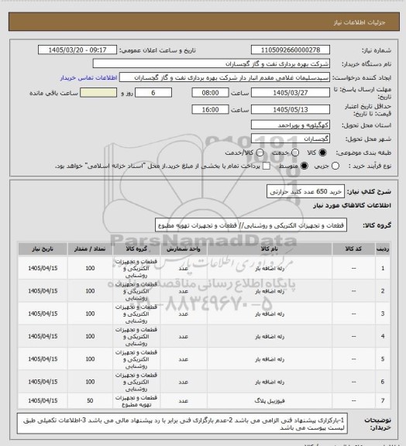
Task: Click the نام کالا column header
Action: pos(270,249)
